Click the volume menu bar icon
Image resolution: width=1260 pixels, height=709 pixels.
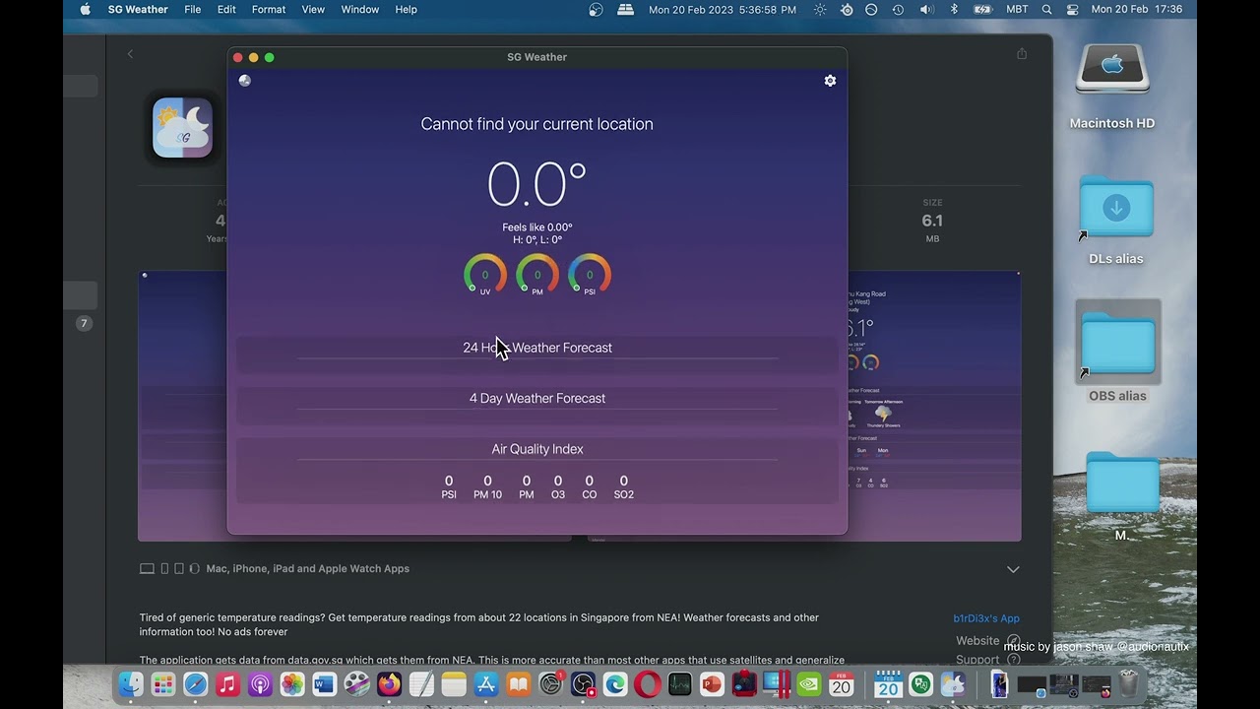click(926, 9)
